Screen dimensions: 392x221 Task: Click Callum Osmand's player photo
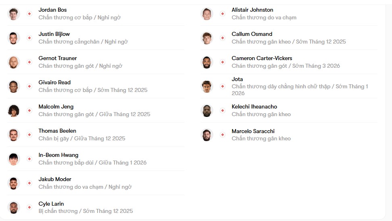[x=207, y=38]
